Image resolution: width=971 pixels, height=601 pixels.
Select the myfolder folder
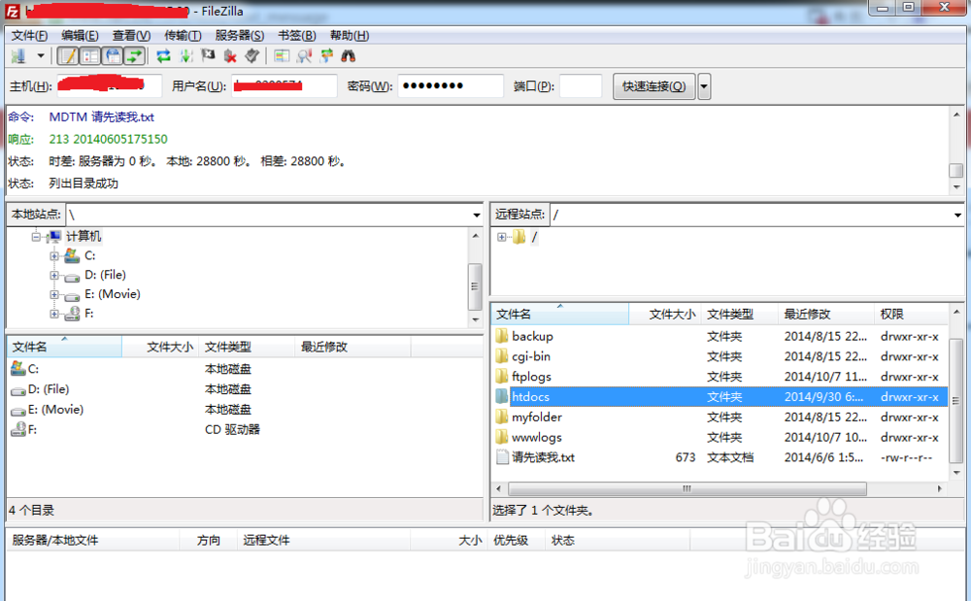[x=537, y=417]
